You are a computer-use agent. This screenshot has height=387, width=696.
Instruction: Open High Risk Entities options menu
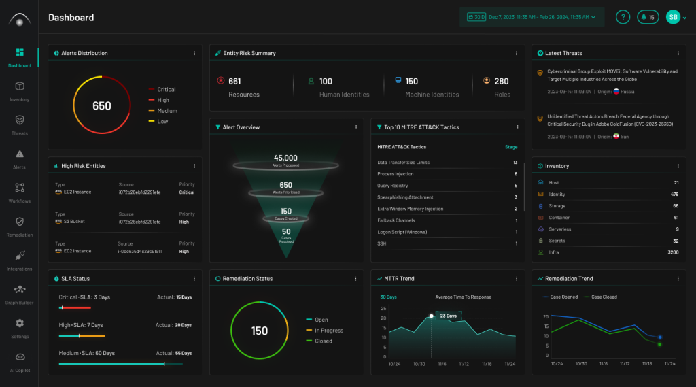(194, 166)
